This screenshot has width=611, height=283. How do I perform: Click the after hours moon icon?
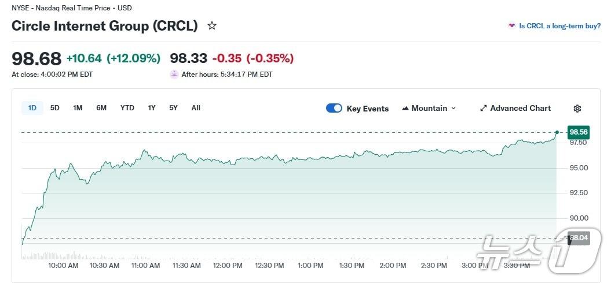(x=174, y=75)
